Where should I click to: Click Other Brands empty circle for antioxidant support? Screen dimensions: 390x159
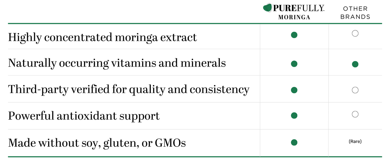[x=355, y=114]
